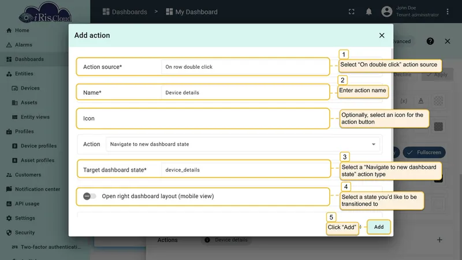Viewport: 462px width, 260px height.
Task: Click the iRisCloud logo
Action: [45, 13]
